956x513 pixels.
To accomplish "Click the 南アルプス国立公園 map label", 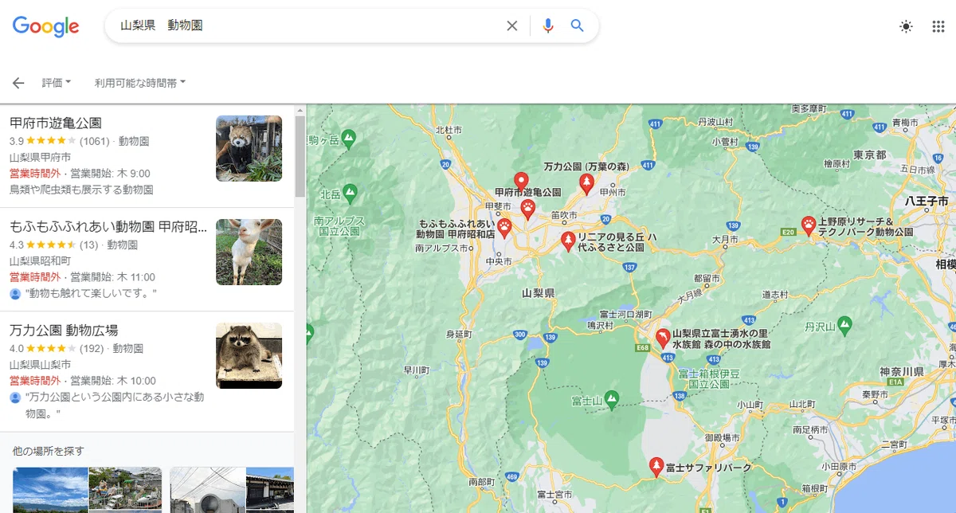I will [x=339, y=225].
